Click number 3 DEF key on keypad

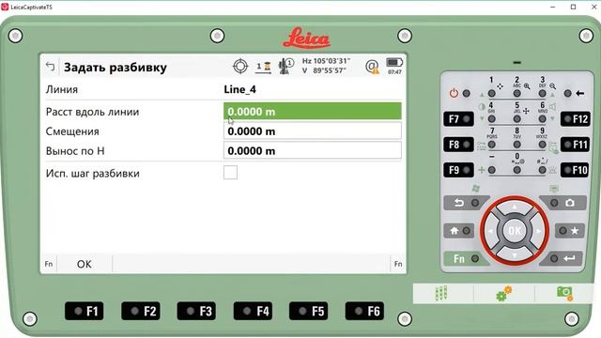click(x=543, y=93)
